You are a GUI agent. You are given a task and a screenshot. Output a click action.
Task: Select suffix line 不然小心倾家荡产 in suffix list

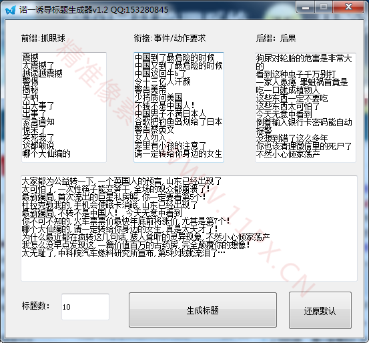(x=288, y=154)
